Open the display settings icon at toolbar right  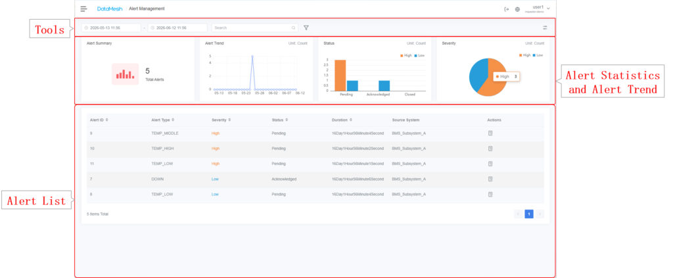pos(545,28)
